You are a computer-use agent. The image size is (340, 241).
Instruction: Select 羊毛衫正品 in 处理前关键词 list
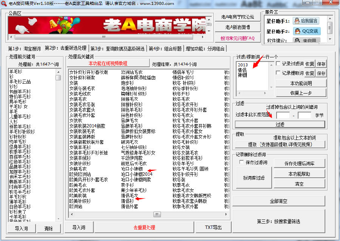(20, 81)
